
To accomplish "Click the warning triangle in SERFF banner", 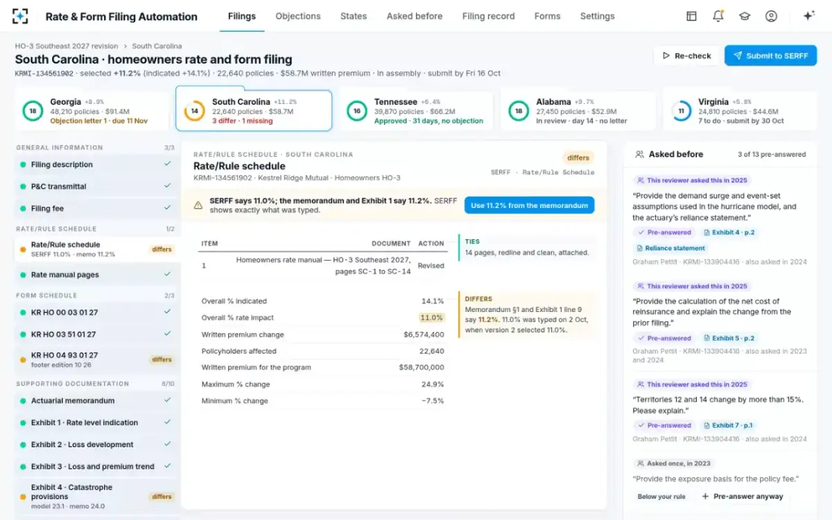I will click(198, 205).
